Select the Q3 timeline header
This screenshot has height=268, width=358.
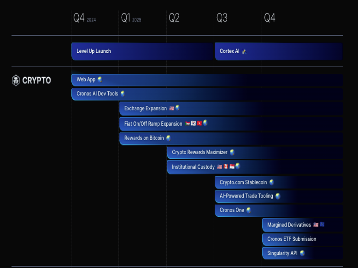222,18
